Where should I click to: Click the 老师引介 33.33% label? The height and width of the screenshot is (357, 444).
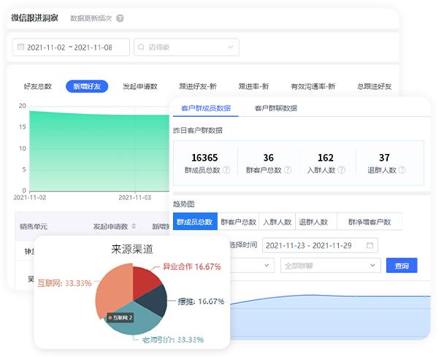173,339
